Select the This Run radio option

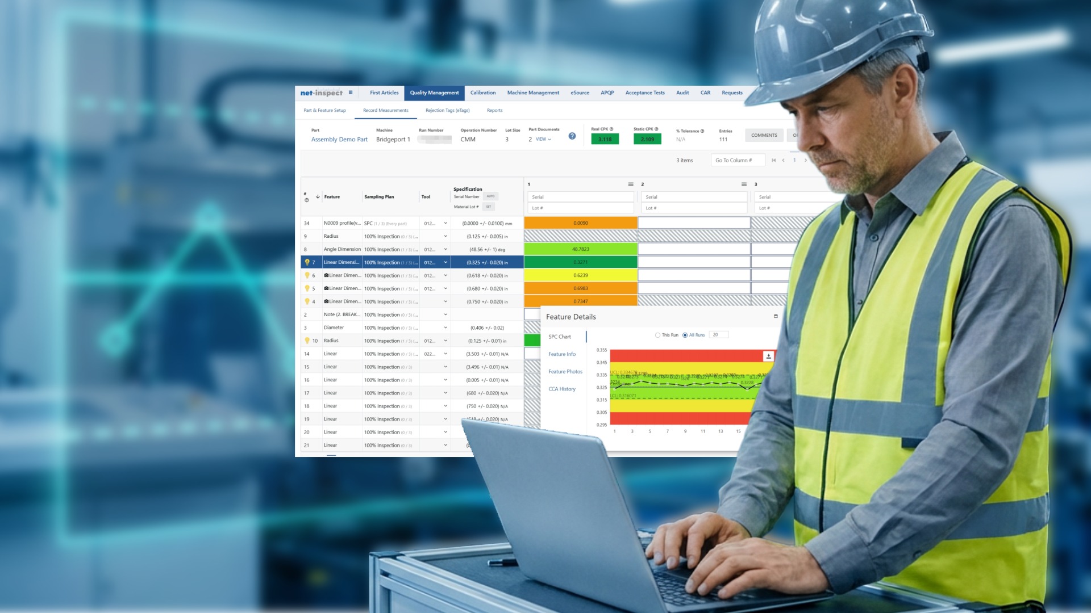[x=657, y=335]
